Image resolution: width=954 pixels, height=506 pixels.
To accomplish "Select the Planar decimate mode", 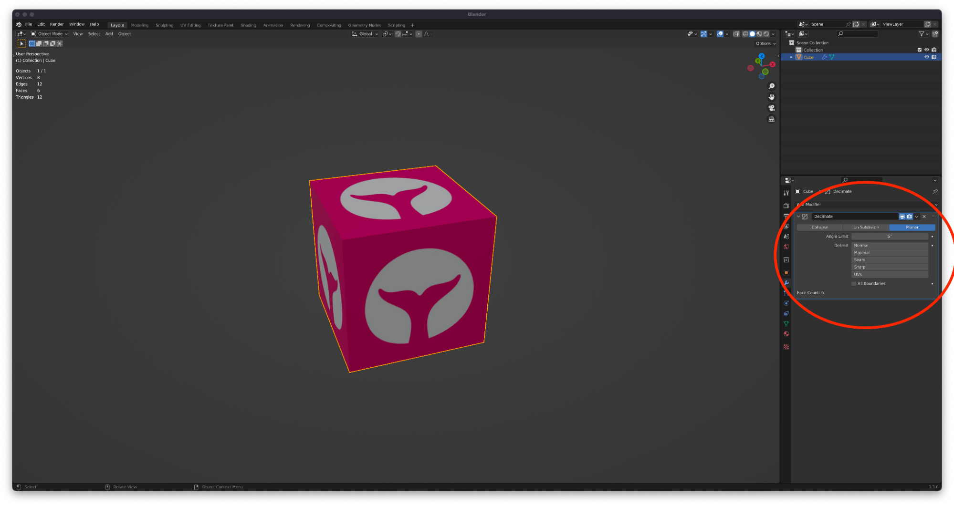I will [x=912, y=227].
